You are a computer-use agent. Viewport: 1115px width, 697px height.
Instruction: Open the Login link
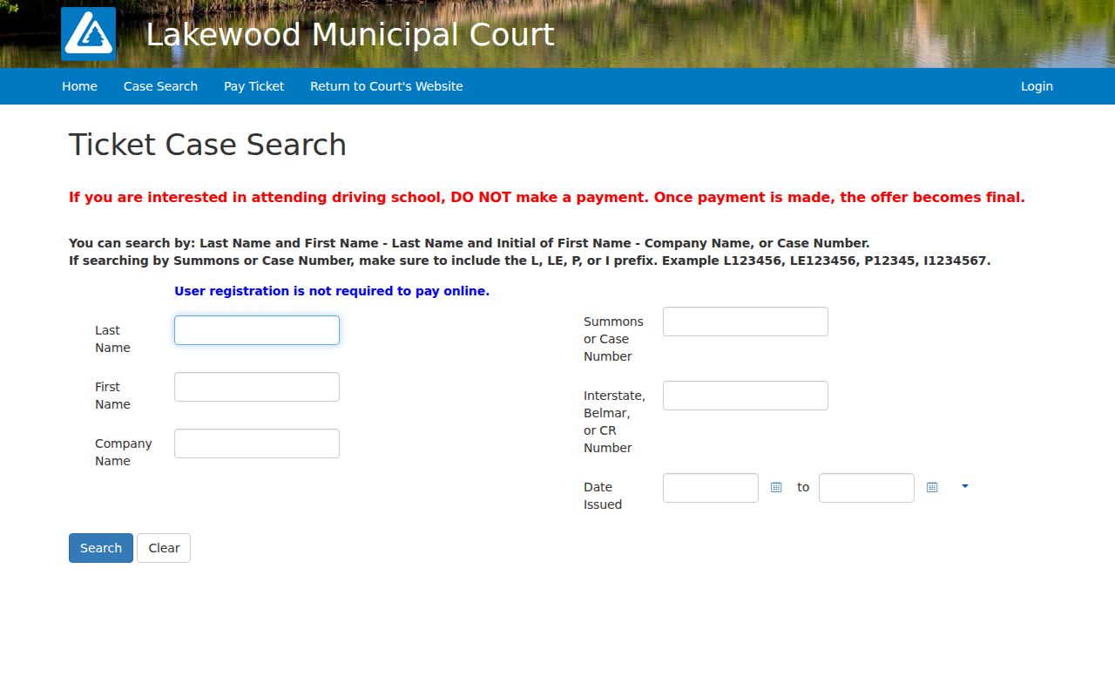1037,86
